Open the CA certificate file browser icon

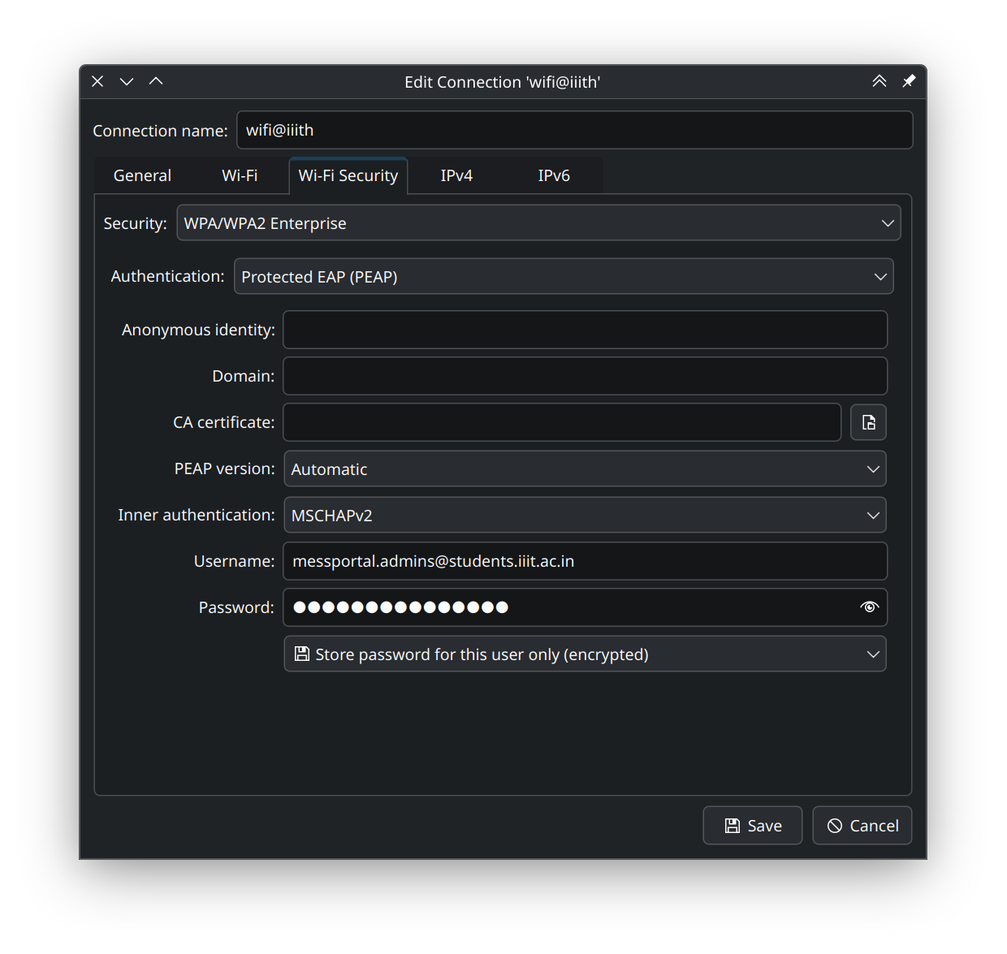click(868, 422)
